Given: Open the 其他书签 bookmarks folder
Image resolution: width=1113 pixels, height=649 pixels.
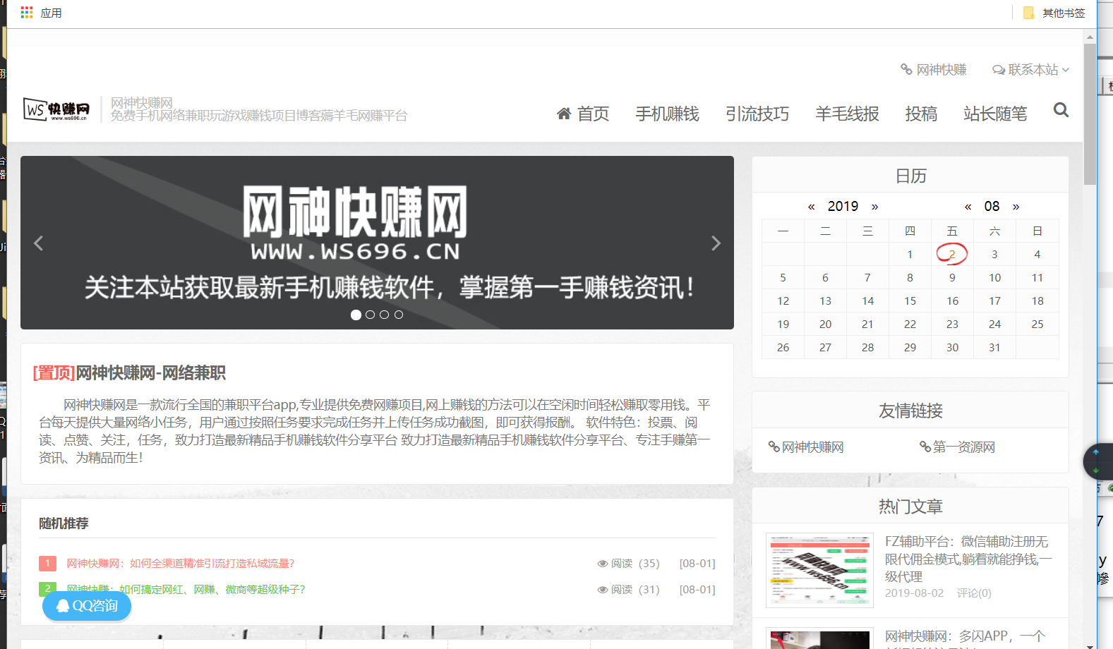Looking at the screenshot, I should point(1054,13).
